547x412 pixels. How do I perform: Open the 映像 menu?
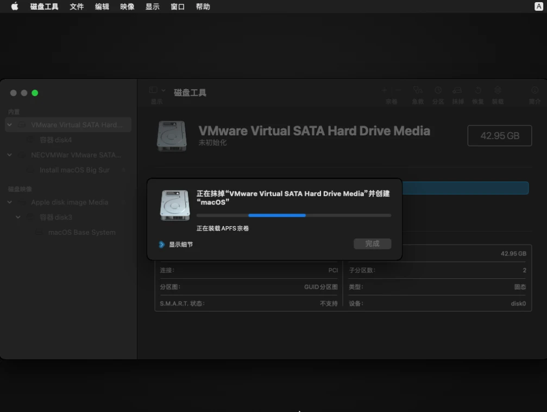pos(127,7)
